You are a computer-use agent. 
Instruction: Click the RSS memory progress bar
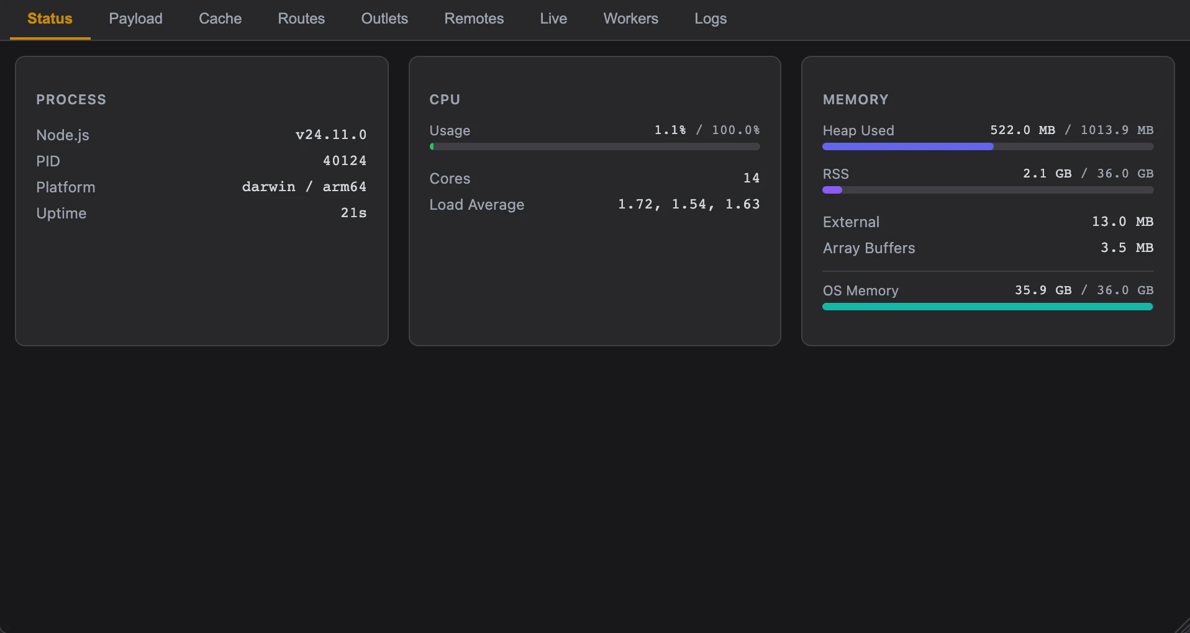(x=988, y=191)
